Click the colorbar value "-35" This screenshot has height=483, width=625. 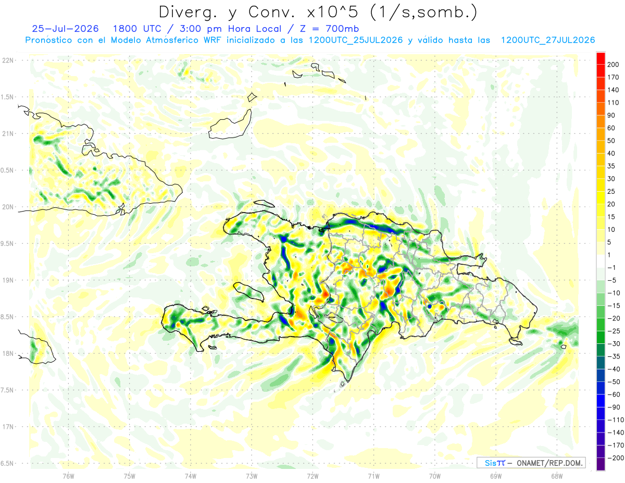[614, 356]
